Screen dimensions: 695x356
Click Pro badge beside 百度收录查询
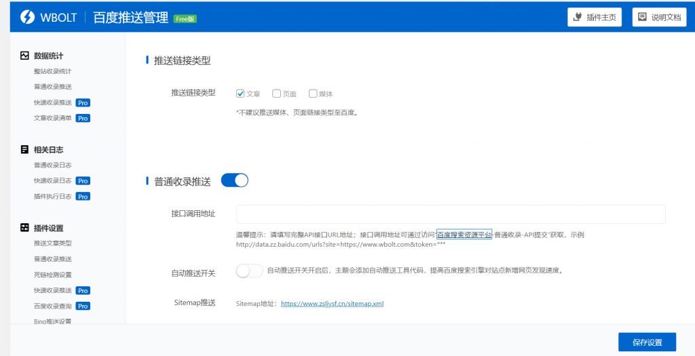(x=83, y=306)
